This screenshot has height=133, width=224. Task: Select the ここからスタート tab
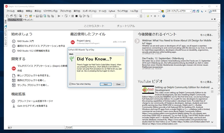(94, 26)
